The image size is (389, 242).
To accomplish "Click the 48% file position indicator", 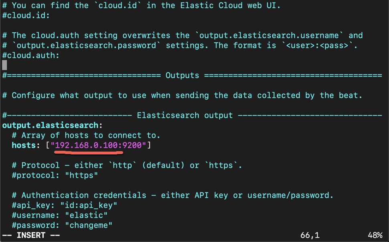I will [x=375, y=235].
